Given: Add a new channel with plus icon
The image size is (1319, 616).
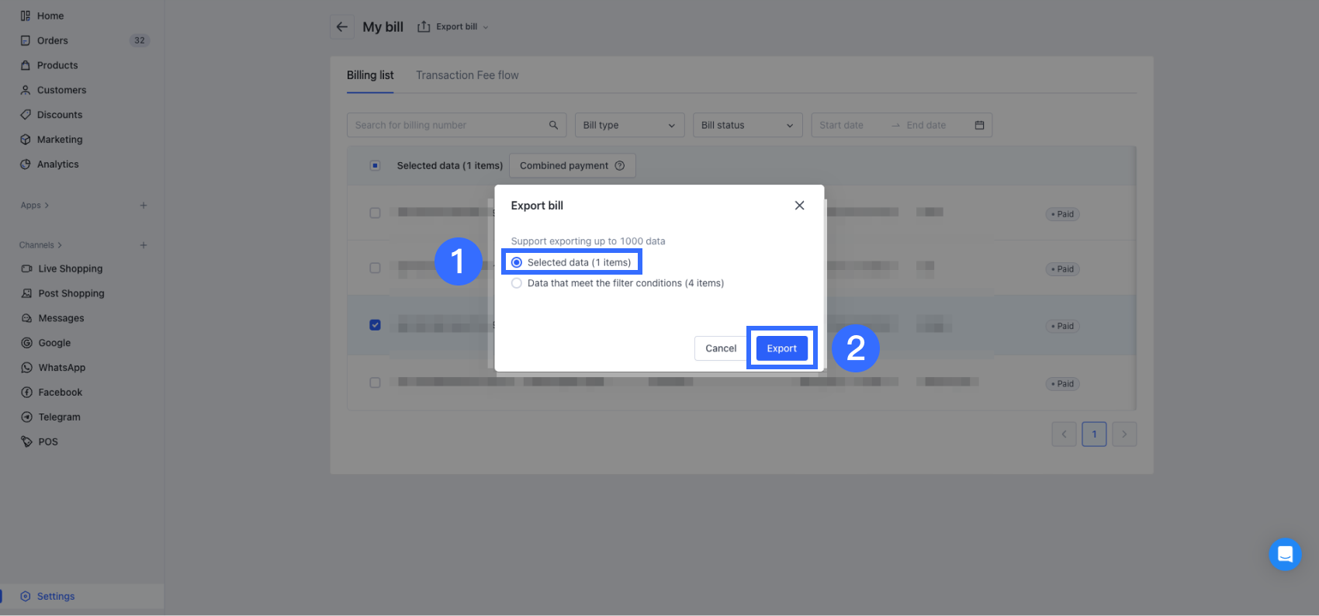Looking at the screenshot, I should [x=144, y=245].
